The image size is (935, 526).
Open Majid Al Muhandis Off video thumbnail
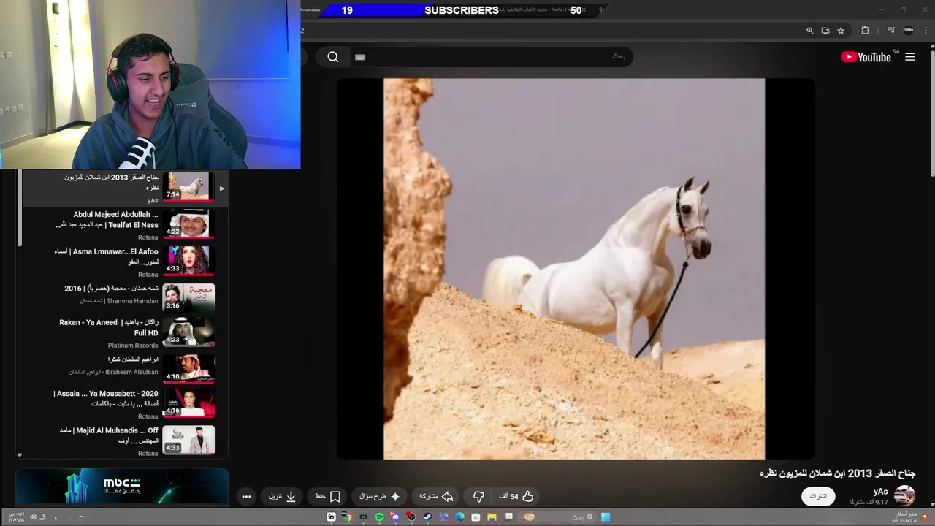click(189, 439)
